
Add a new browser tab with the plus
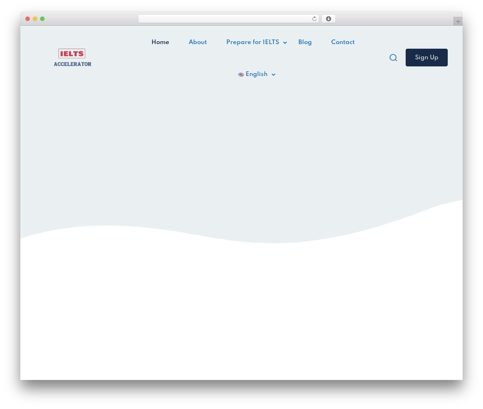point(458,22)
